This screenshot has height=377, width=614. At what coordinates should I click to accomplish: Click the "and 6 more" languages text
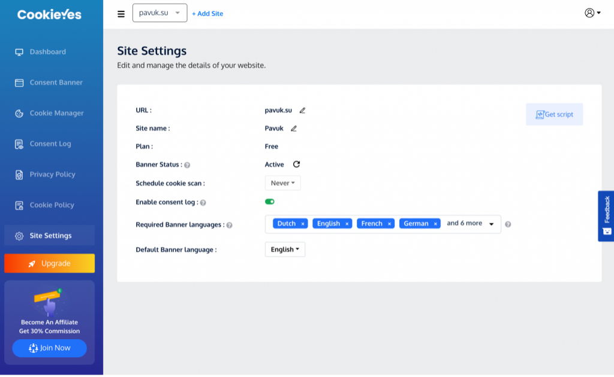point(465,223)
